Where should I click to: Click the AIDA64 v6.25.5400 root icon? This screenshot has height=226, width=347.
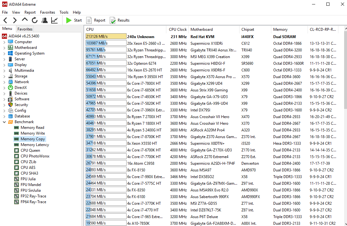point(4,36)
